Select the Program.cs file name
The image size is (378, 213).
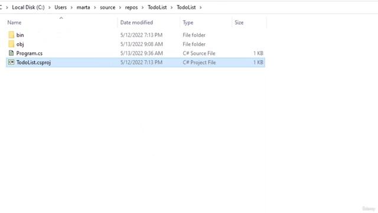pos(30,53)
